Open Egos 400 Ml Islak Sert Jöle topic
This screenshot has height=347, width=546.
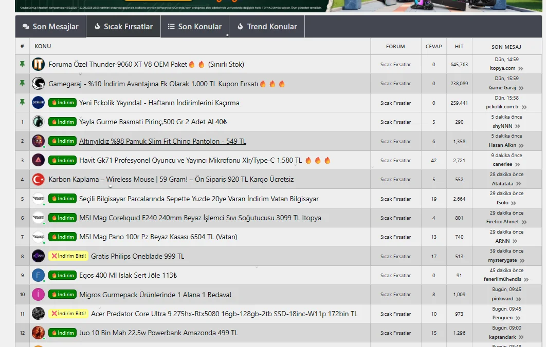point(128,275)
